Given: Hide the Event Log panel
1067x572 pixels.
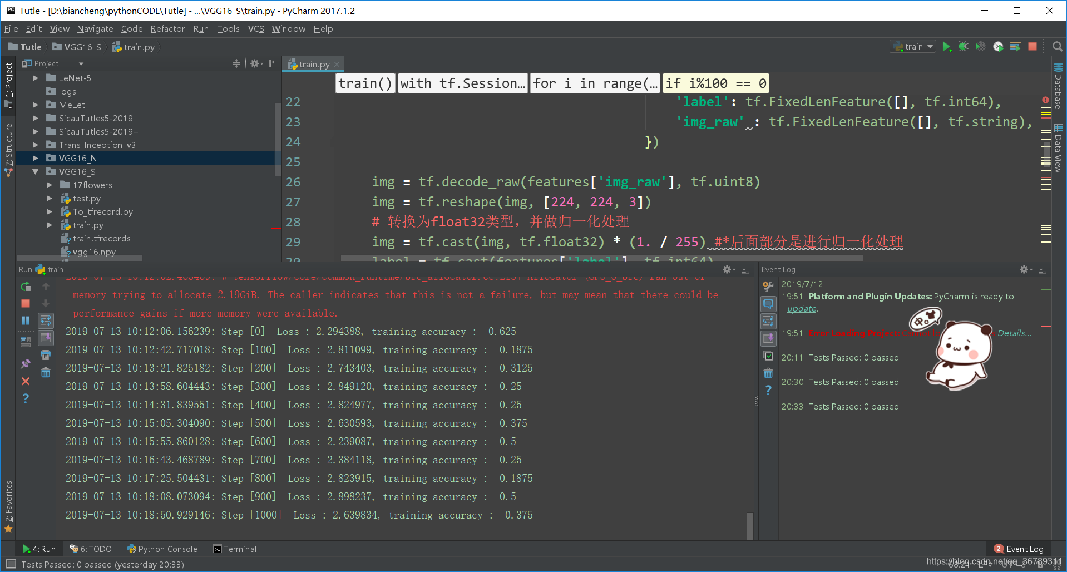Looking at the screenshot, I should 1043,269.
